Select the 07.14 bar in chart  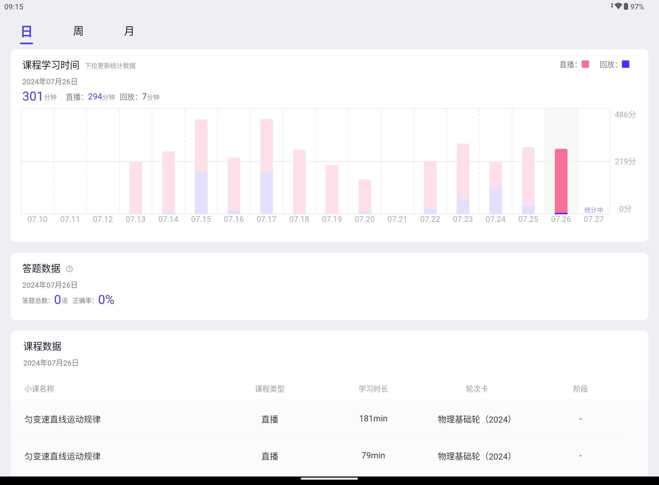[168, 182]
